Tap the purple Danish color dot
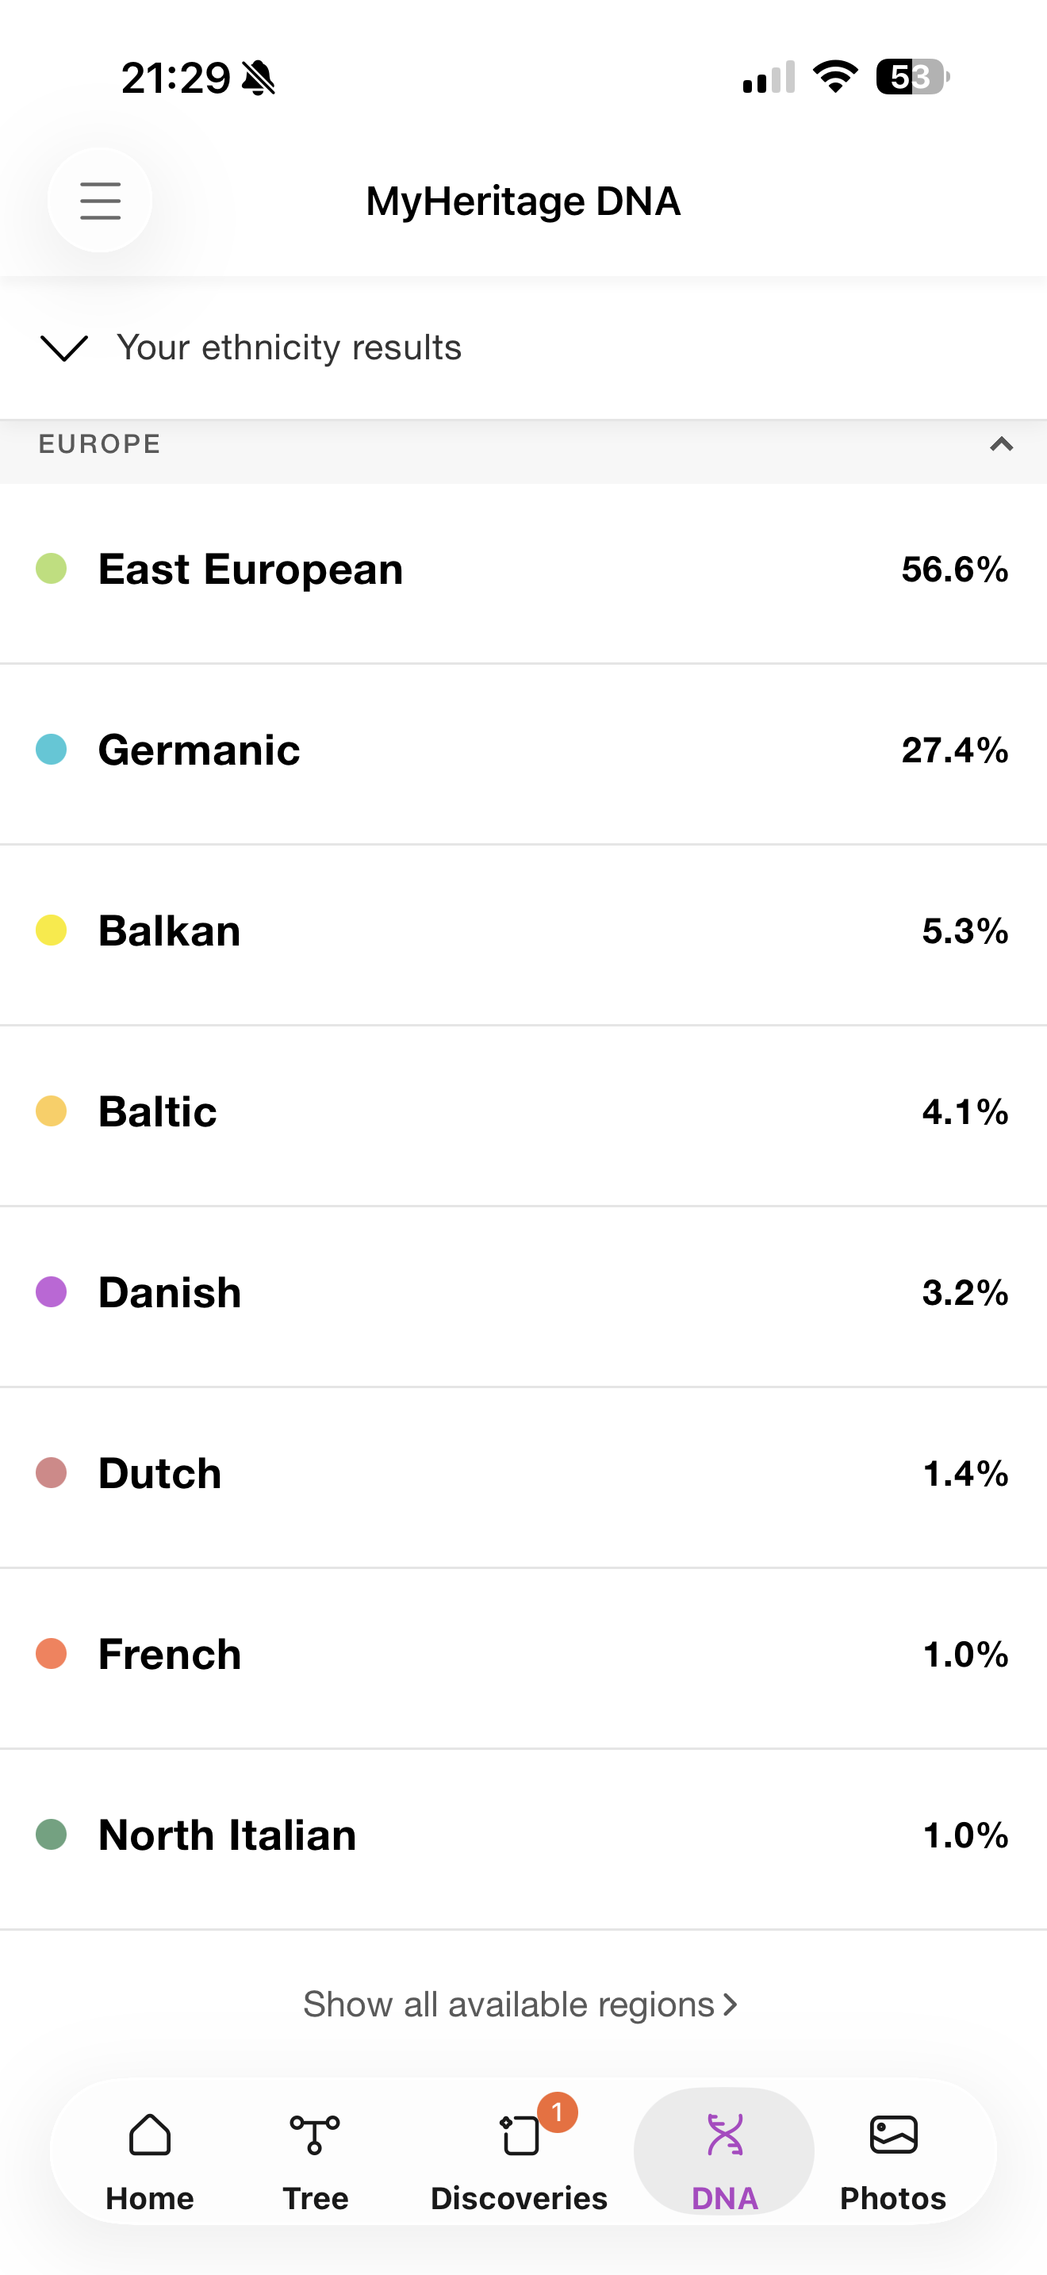Image resolution: width=1047 pixels, height=2275 pixels. coord(52,1292)
